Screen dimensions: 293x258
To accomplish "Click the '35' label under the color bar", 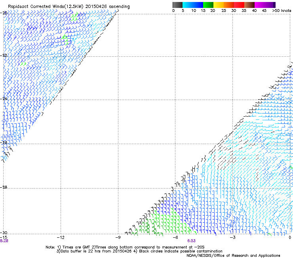I will [x=244, y=11].
